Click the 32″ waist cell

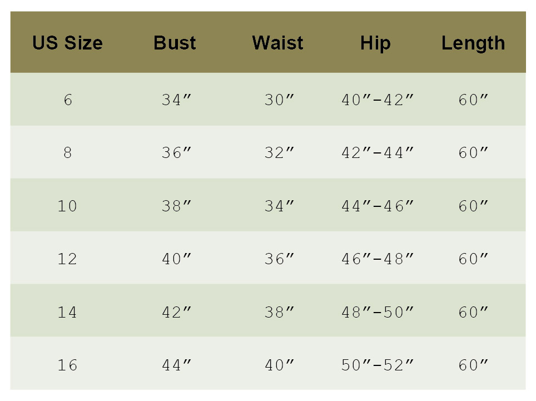pos(279,153)
